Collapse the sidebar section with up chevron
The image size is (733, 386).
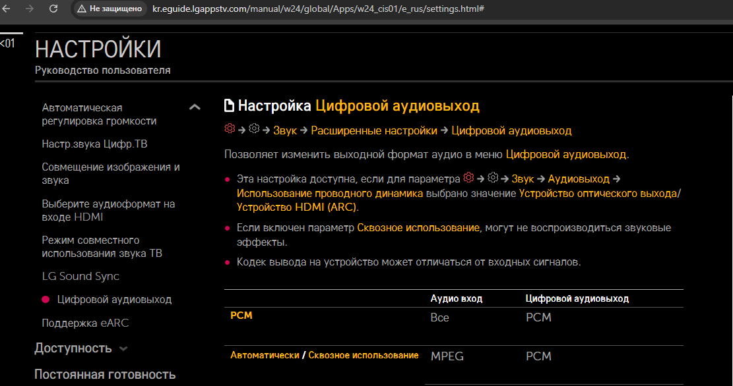click(x=195, y=107)
